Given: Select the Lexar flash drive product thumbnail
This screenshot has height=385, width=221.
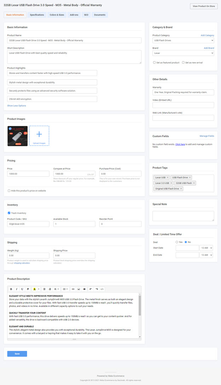Looking at the screenshot, I should (x=17, y=136).
